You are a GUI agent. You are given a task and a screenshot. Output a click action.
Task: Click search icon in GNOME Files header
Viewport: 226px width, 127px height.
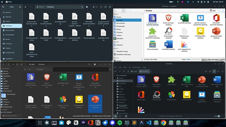(3, 7)
